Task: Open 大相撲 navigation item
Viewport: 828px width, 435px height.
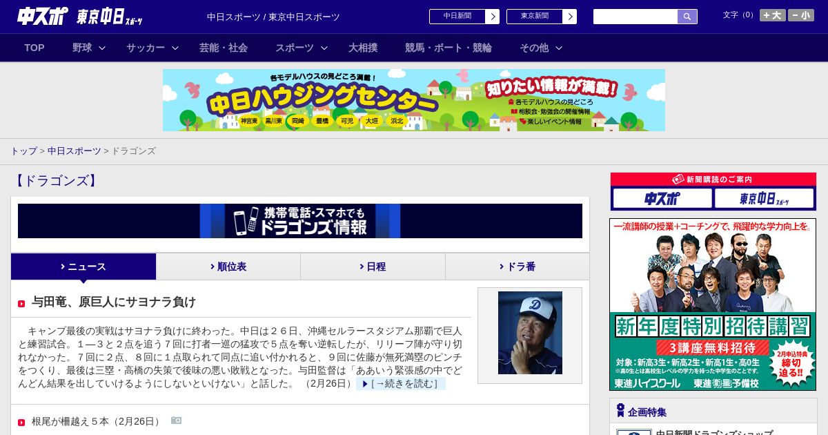Action: 363,48
